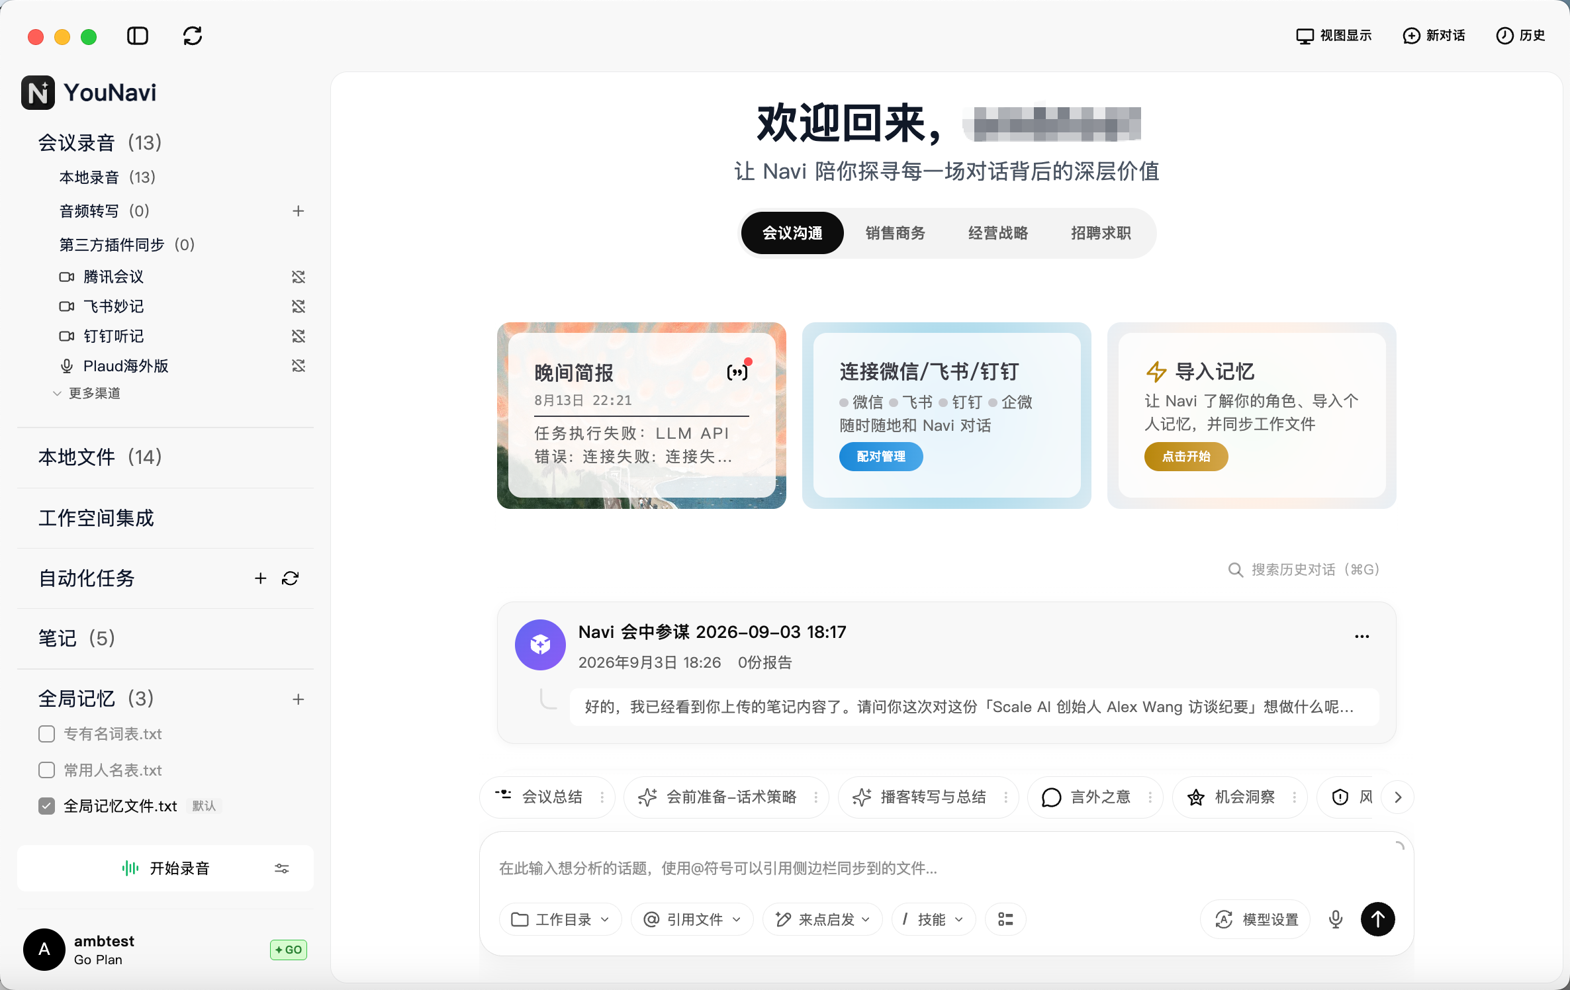Click the refresh icon in title bar

click(193, 36)
